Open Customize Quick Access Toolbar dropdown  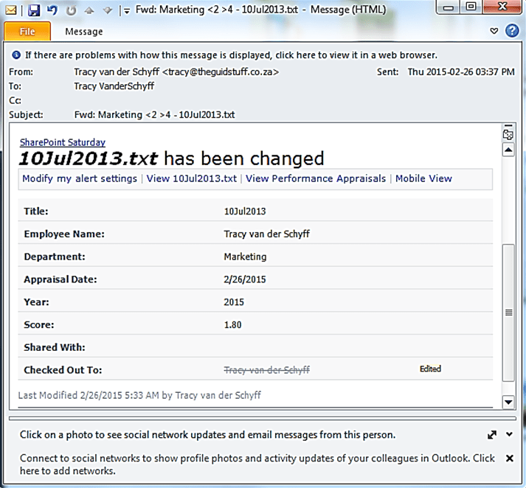pos(126,11)
